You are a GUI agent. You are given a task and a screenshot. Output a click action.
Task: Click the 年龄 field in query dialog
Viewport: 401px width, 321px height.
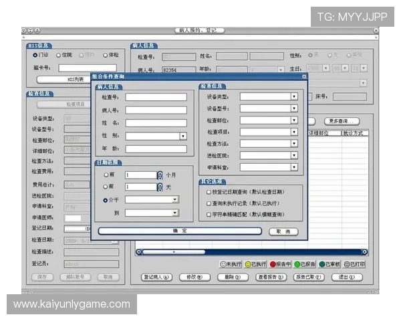[x=156, y=149]
